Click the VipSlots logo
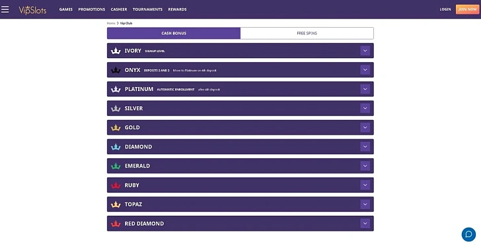Viewport: 481px width, 248px height. [32, 10]
